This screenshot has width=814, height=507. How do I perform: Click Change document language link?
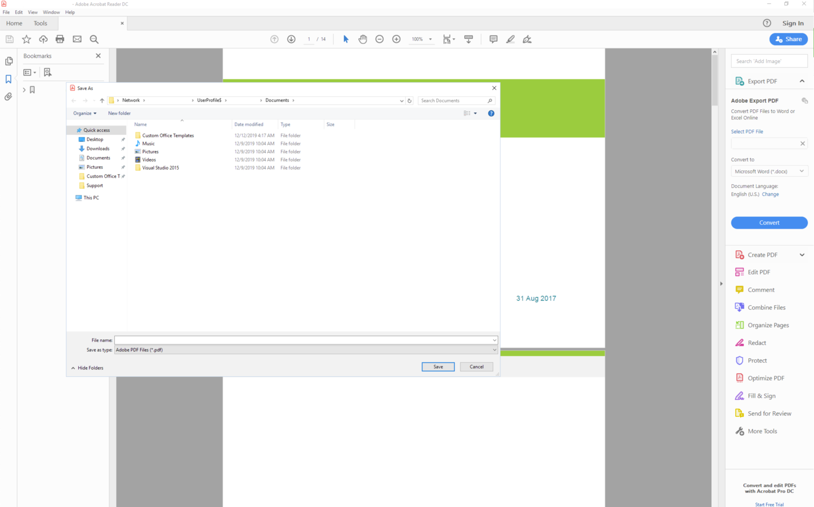[x=770, y=194]
